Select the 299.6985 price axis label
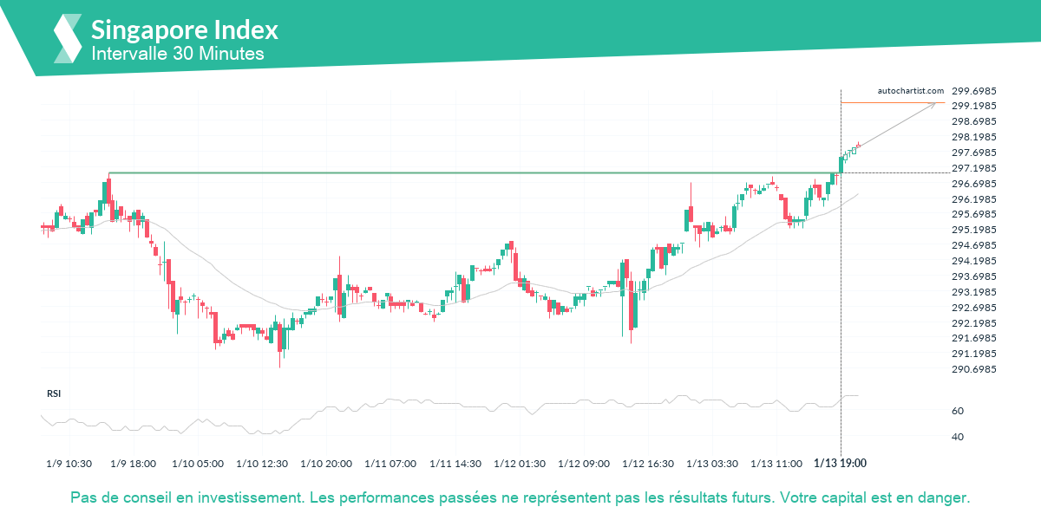The height and width of the screenshot is (520, 1041). pyautogui.click(x=973, y=90)
